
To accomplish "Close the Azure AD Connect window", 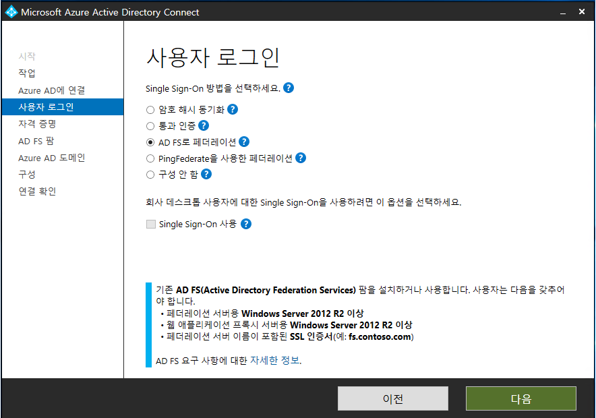I will tap(582, 11).
